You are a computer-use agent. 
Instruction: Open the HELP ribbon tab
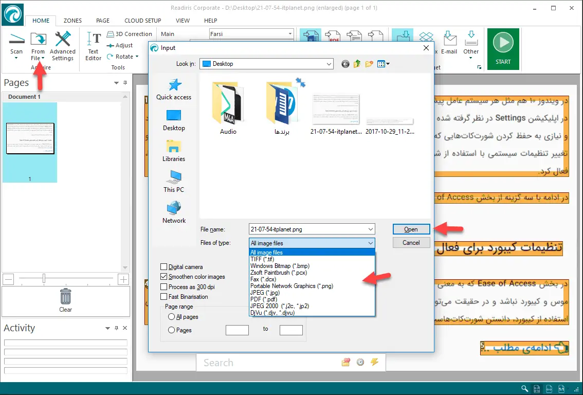tap(210, 21)
